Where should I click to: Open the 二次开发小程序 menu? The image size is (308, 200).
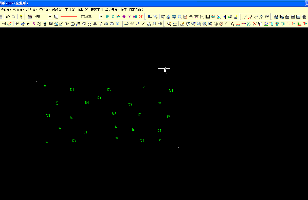(116, 10)
